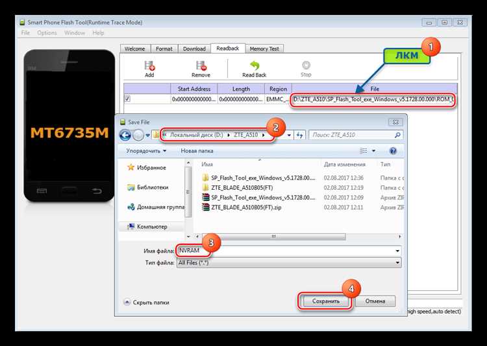Click the EMMC region cell
This screenshot has height=346, width=487.
(278, 100)
